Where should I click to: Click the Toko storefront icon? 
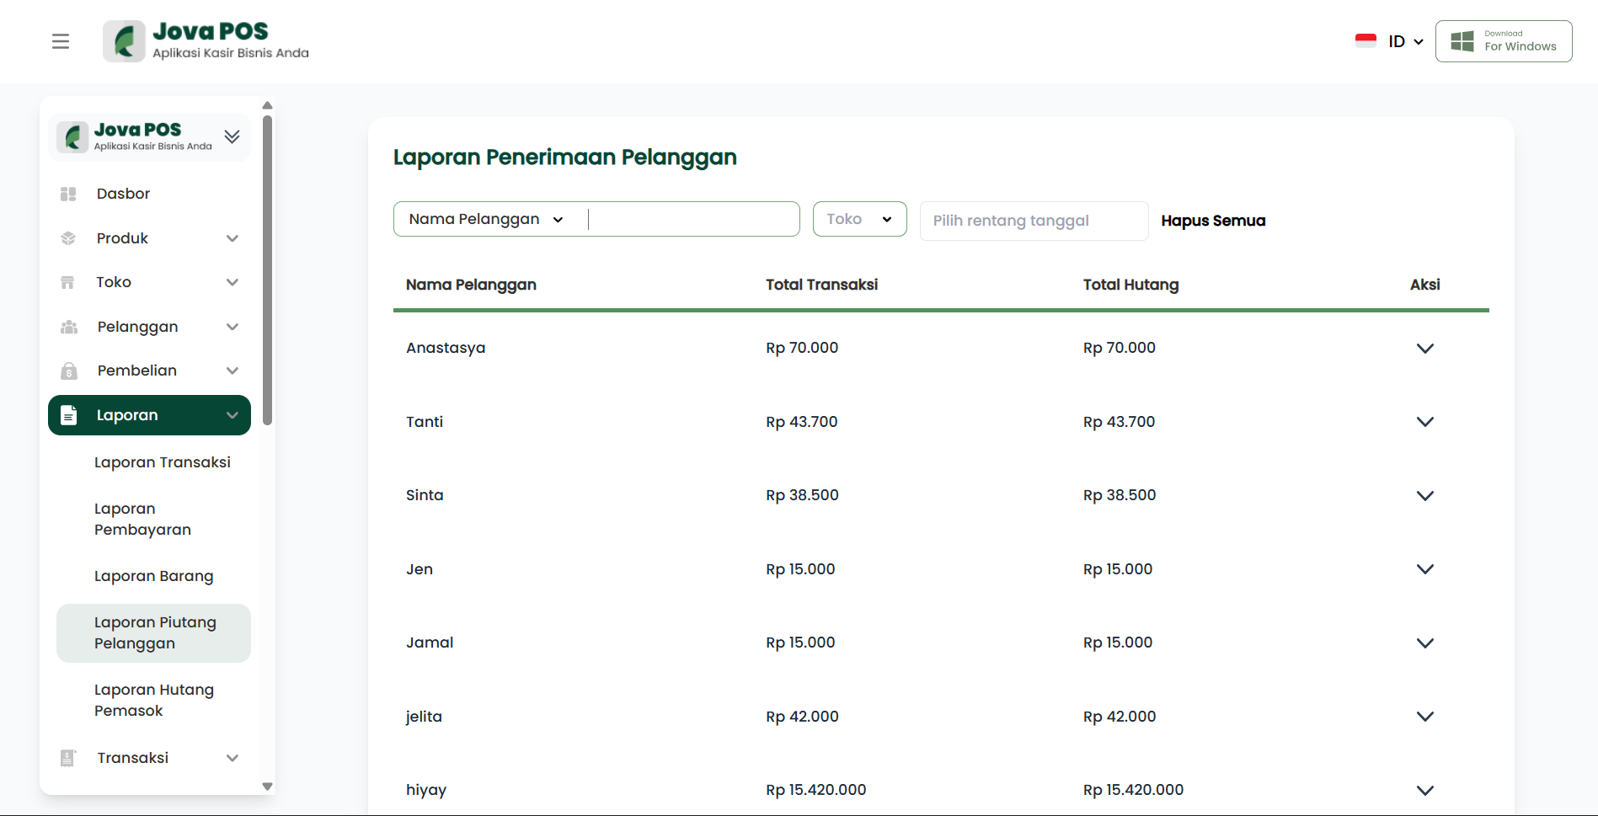68,282
